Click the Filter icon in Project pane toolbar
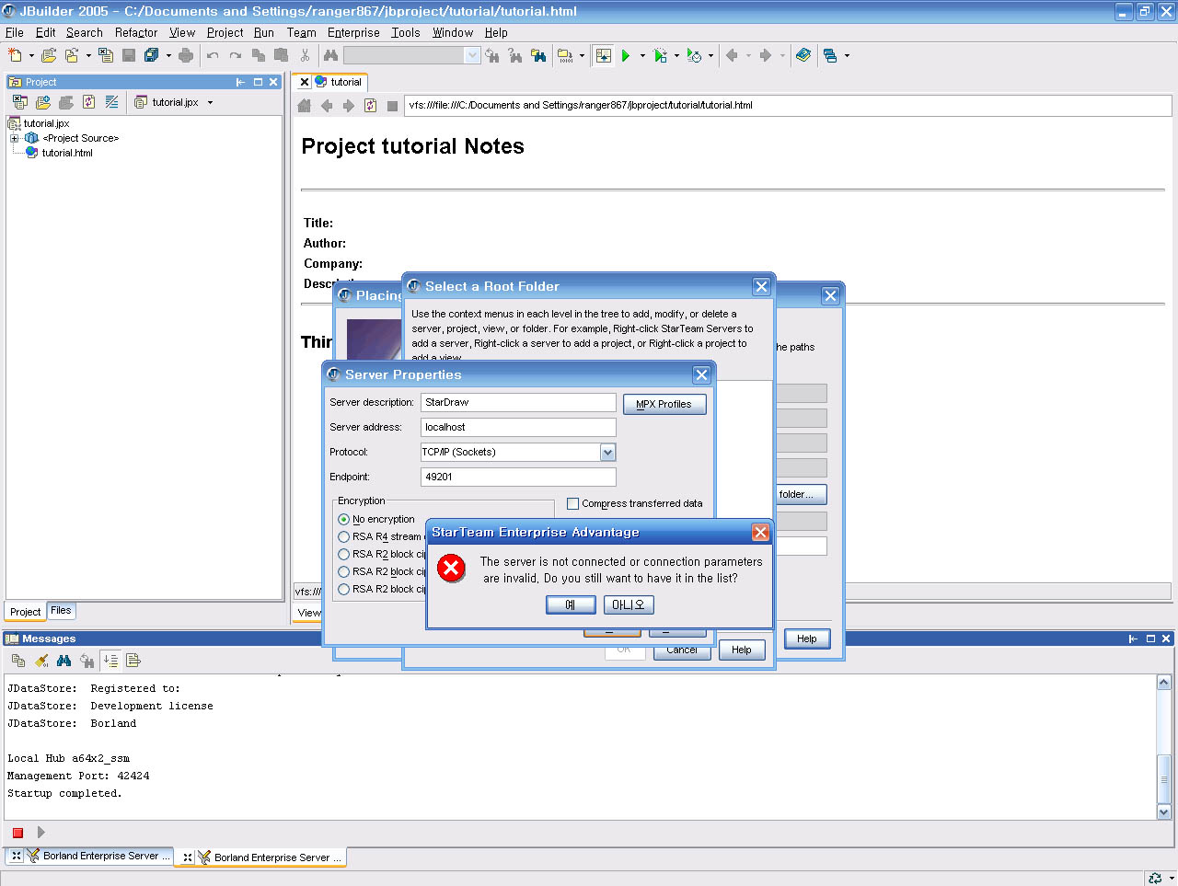 (x=112, y=102)
